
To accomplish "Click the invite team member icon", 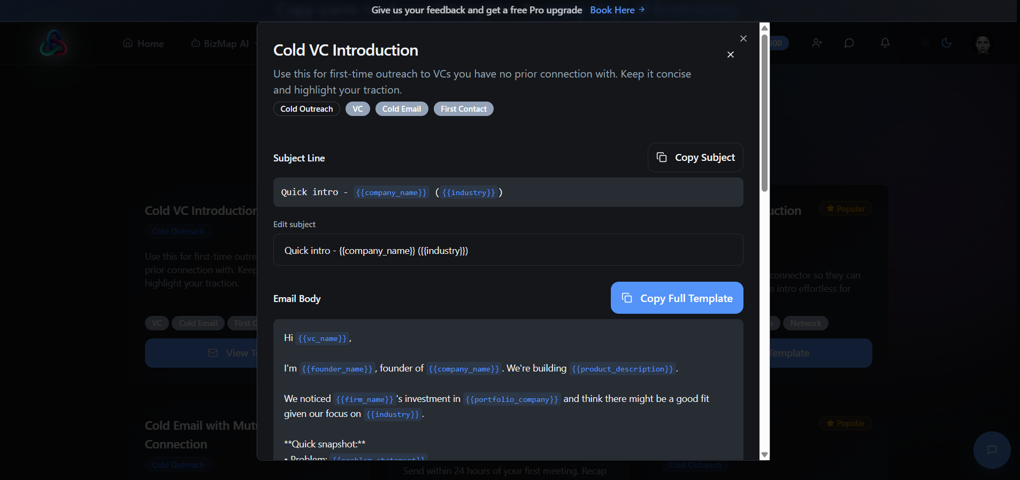I will coord(817,43).
